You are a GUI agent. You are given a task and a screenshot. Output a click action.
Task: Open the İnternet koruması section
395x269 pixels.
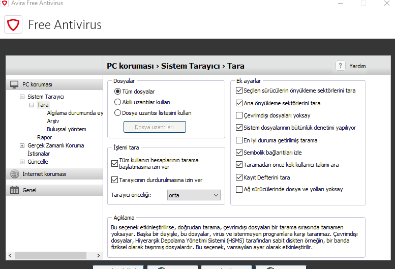pos(54,174)
